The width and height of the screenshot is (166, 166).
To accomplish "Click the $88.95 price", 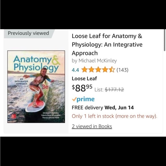I will click(82, 88).
